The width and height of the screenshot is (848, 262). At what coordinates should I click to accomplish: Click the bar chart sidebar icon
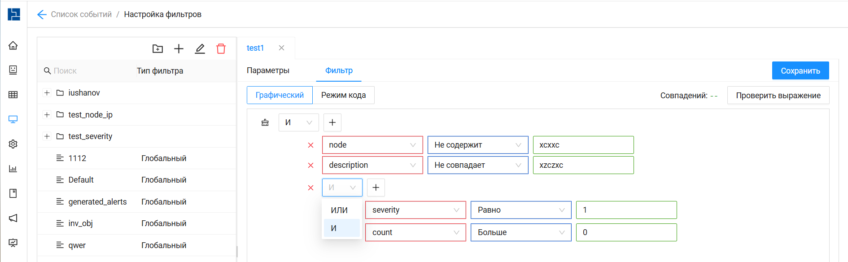tap(13, 169)
